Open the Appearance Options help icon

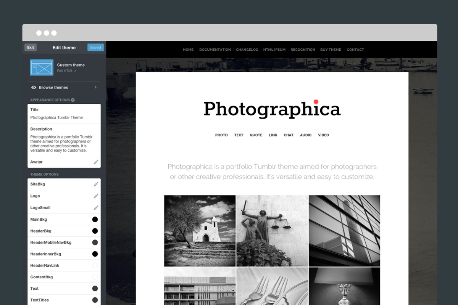[x=73, y=100]
